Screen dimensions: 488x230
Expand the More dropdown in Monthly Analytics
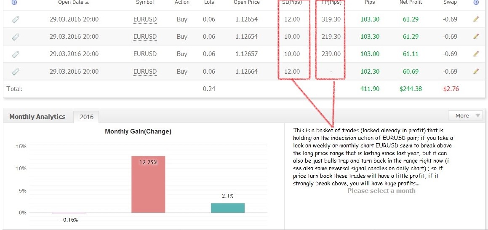point(465,116)
